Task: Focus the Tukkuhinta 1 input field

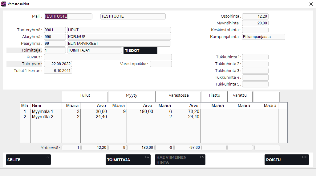Action: click(x=255, y=57)
